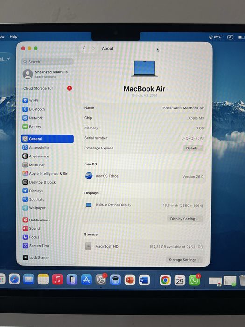Click the battery status menu icon
This screenshot has height=327, width=245.
(241, 37)
